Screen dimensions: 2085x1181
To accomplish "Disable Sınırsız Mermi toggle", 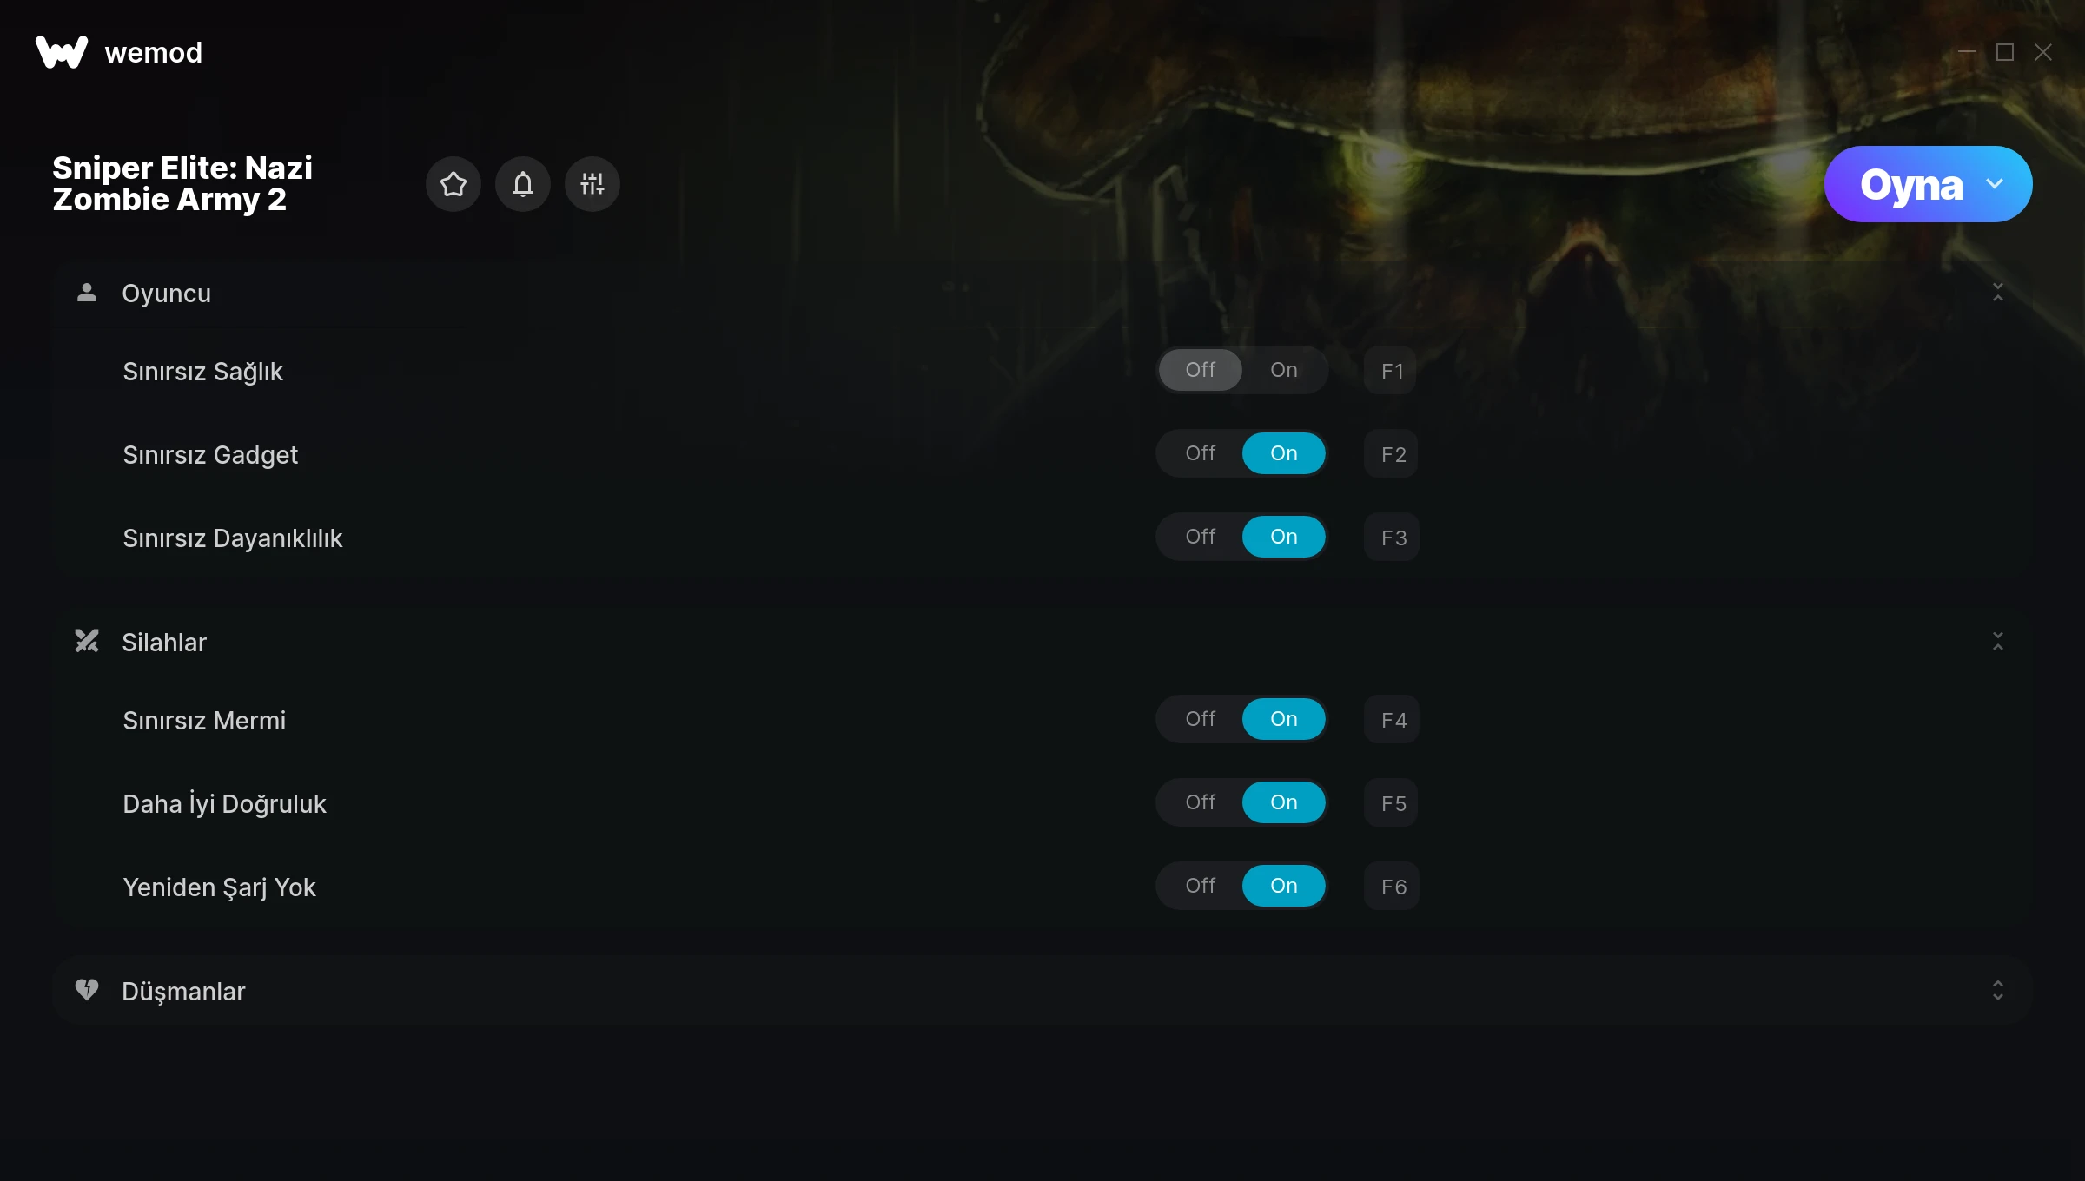I will (1201, 719).
